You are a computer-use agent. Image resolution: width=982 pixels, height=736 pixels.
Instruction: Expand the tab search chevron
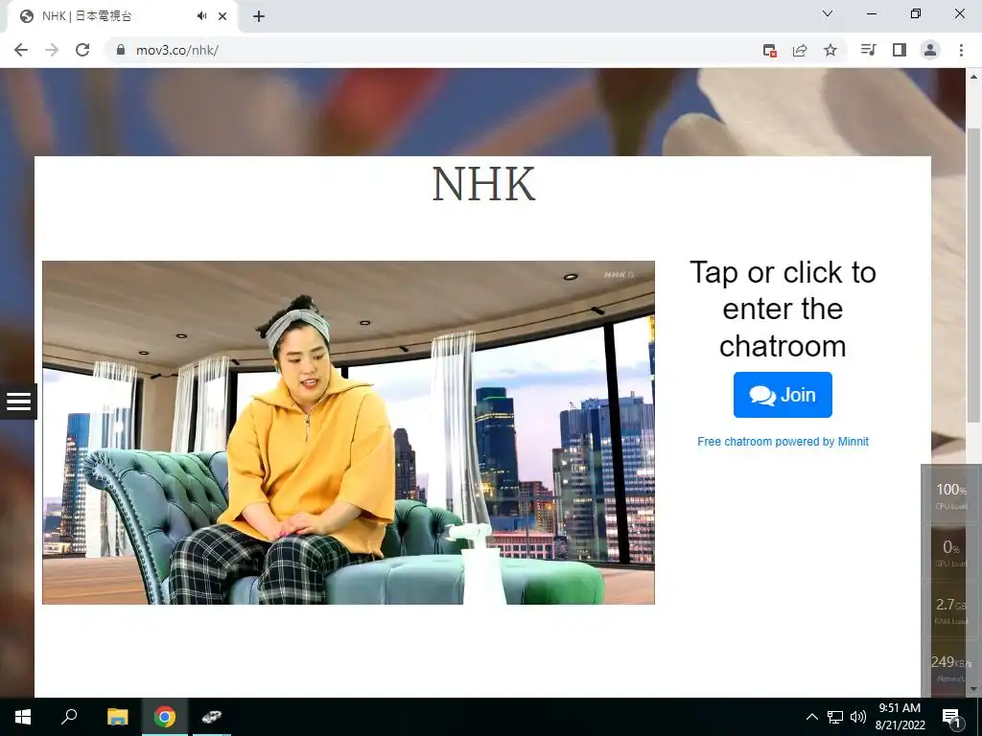(828, 13)
